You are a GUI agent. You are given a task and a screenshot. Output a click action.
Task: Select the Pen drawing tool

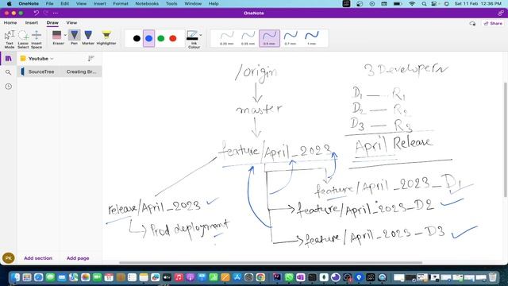[x=74, y=37]
